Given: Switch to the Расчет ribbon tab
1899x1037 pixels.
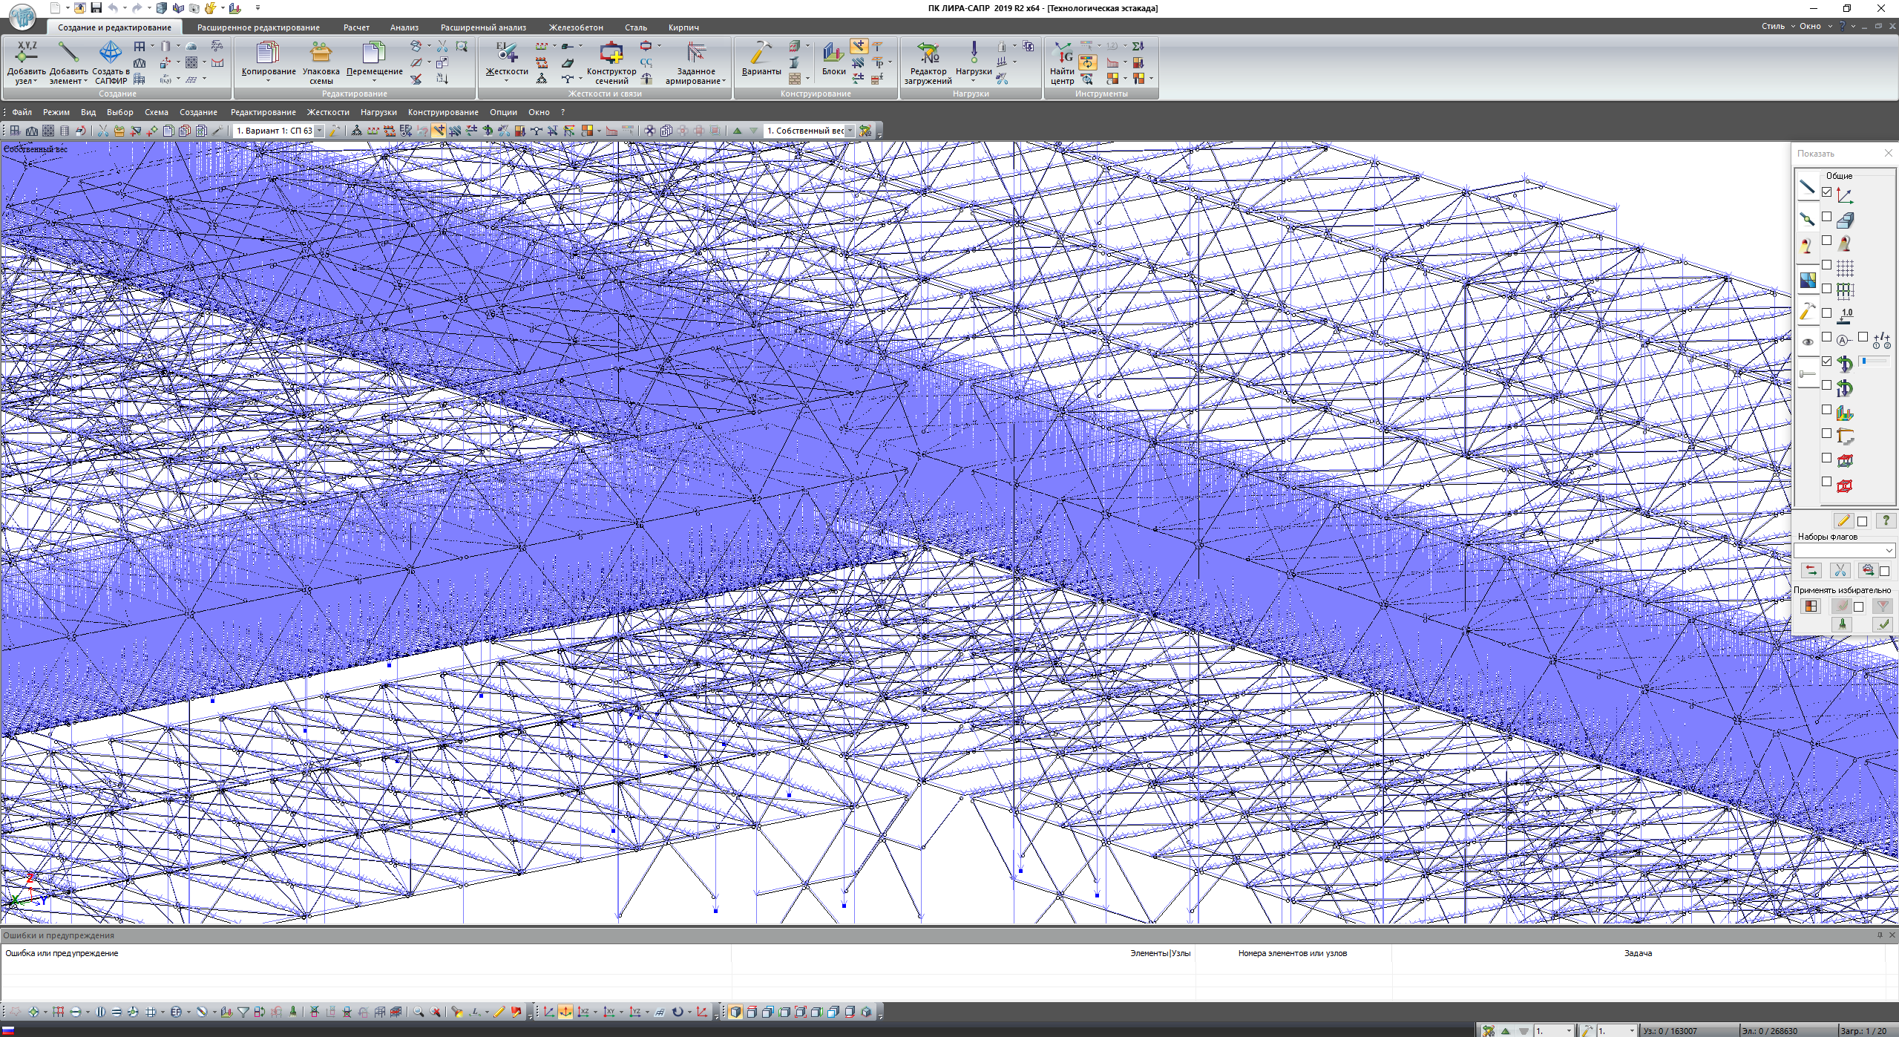Looking at the screenshot, I should tap(356, 27).
